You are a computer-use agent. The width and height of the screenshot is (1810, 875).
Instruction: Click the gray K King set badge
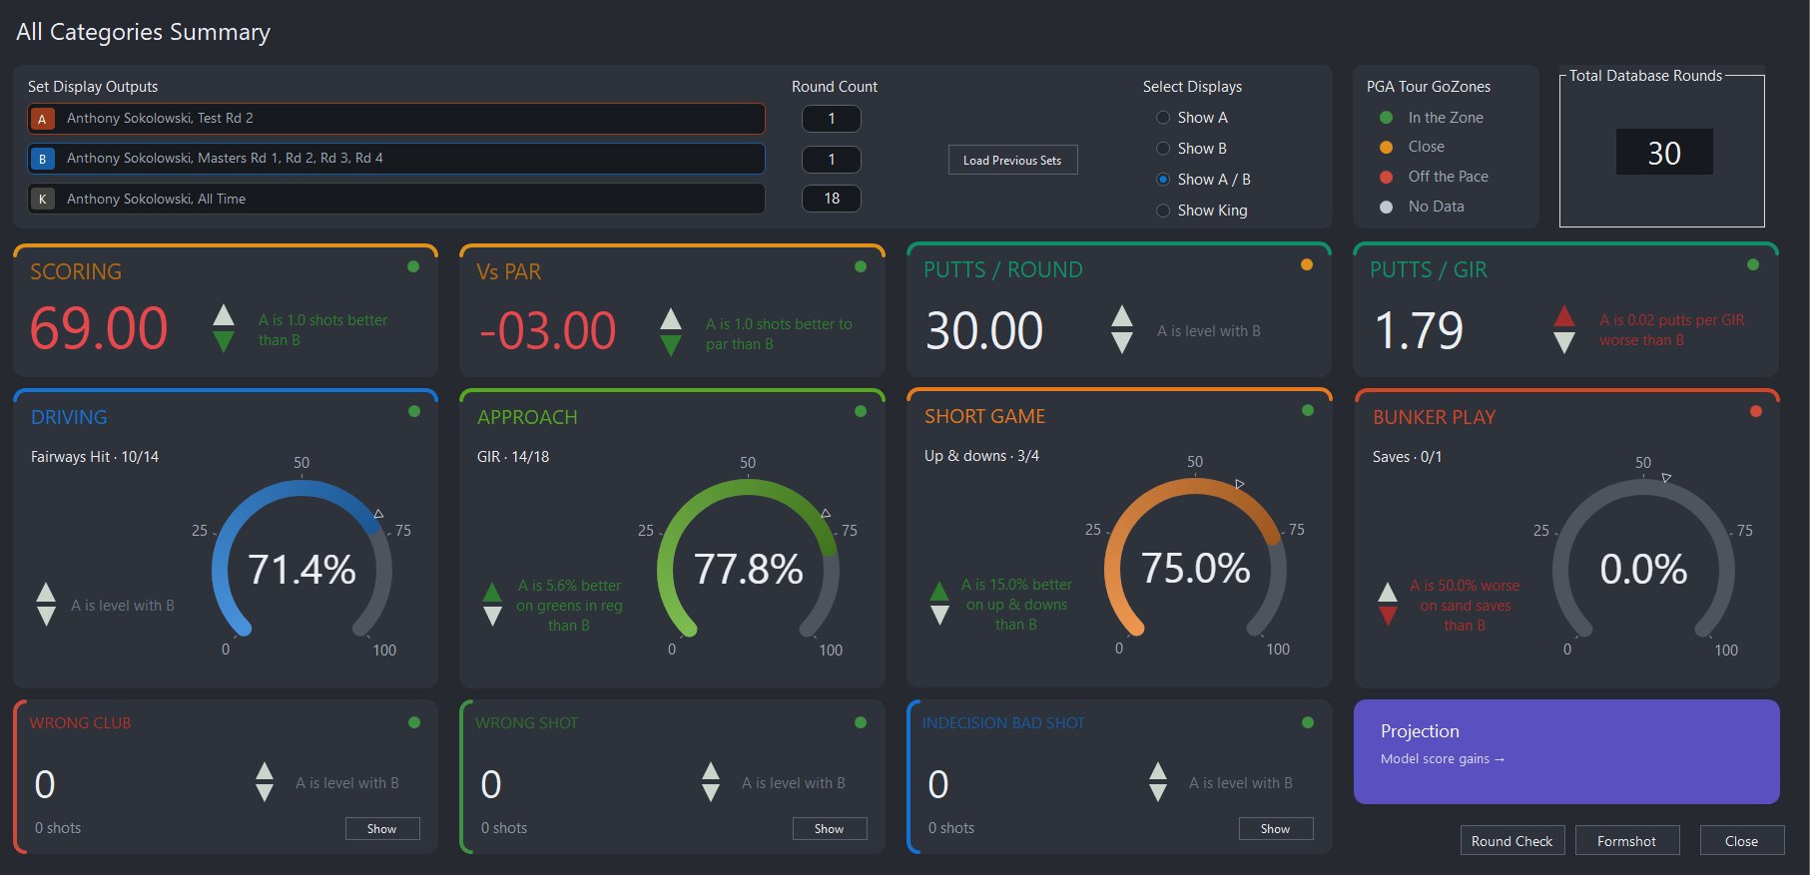(42, 199)
